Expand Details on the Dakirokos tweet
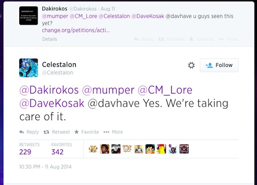 click(50, 39)
